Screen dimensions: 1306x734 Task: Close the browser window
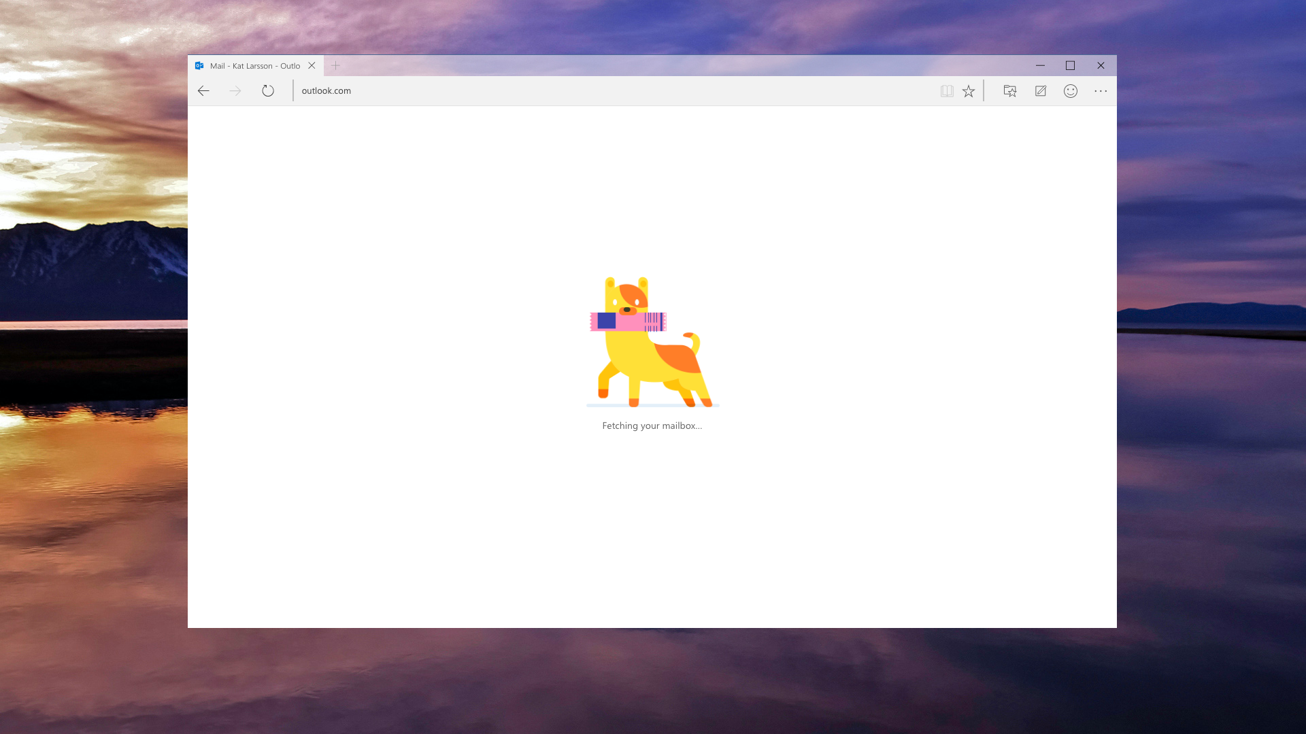(1101, 66)
